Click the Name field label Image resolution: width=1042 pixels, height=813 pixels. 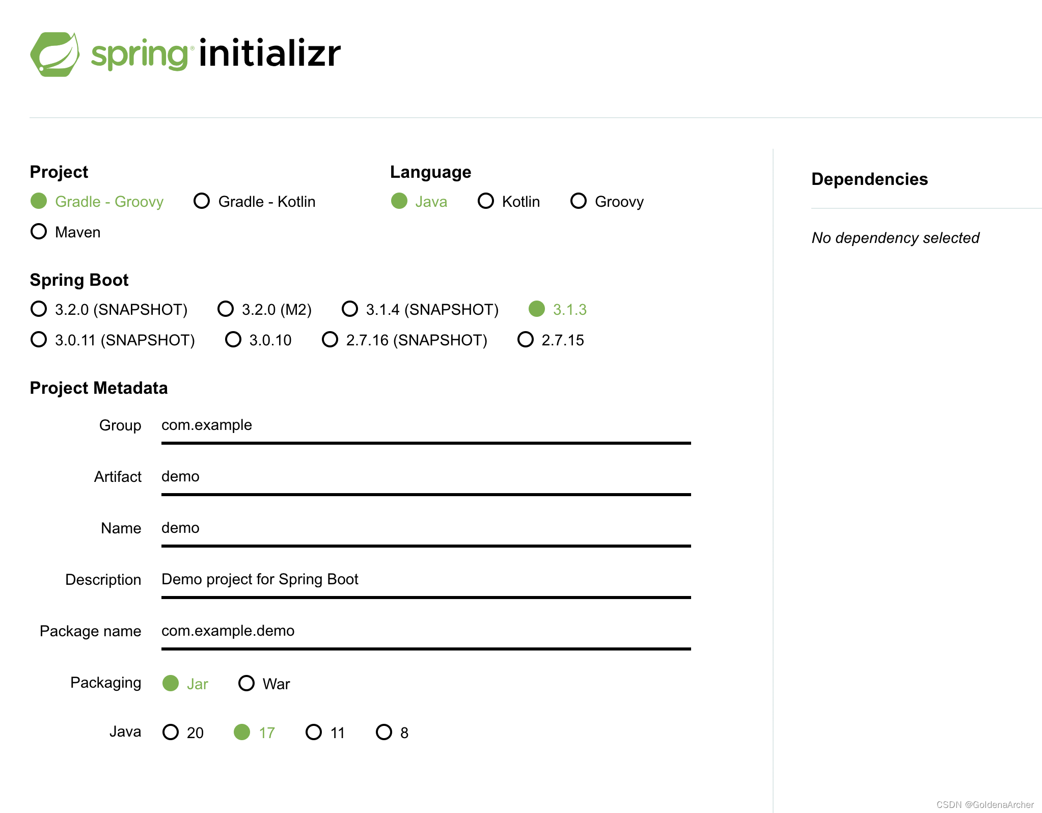click(121, 528)
